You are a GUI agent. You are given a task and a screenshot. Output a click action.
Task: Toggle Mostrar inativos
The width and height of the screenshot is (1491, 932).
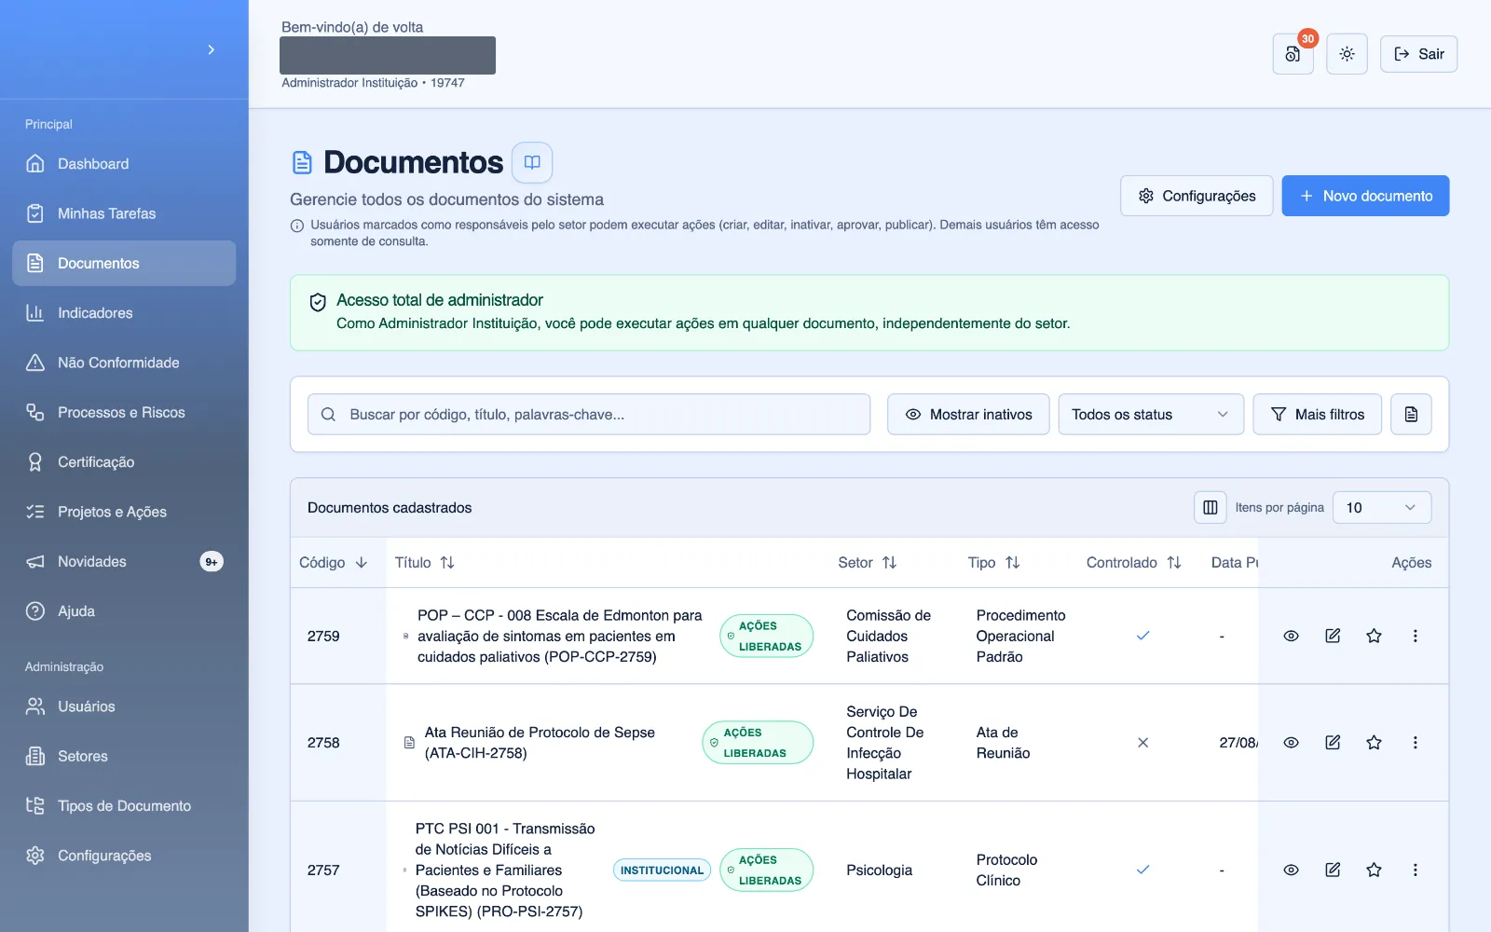[968, 414]
